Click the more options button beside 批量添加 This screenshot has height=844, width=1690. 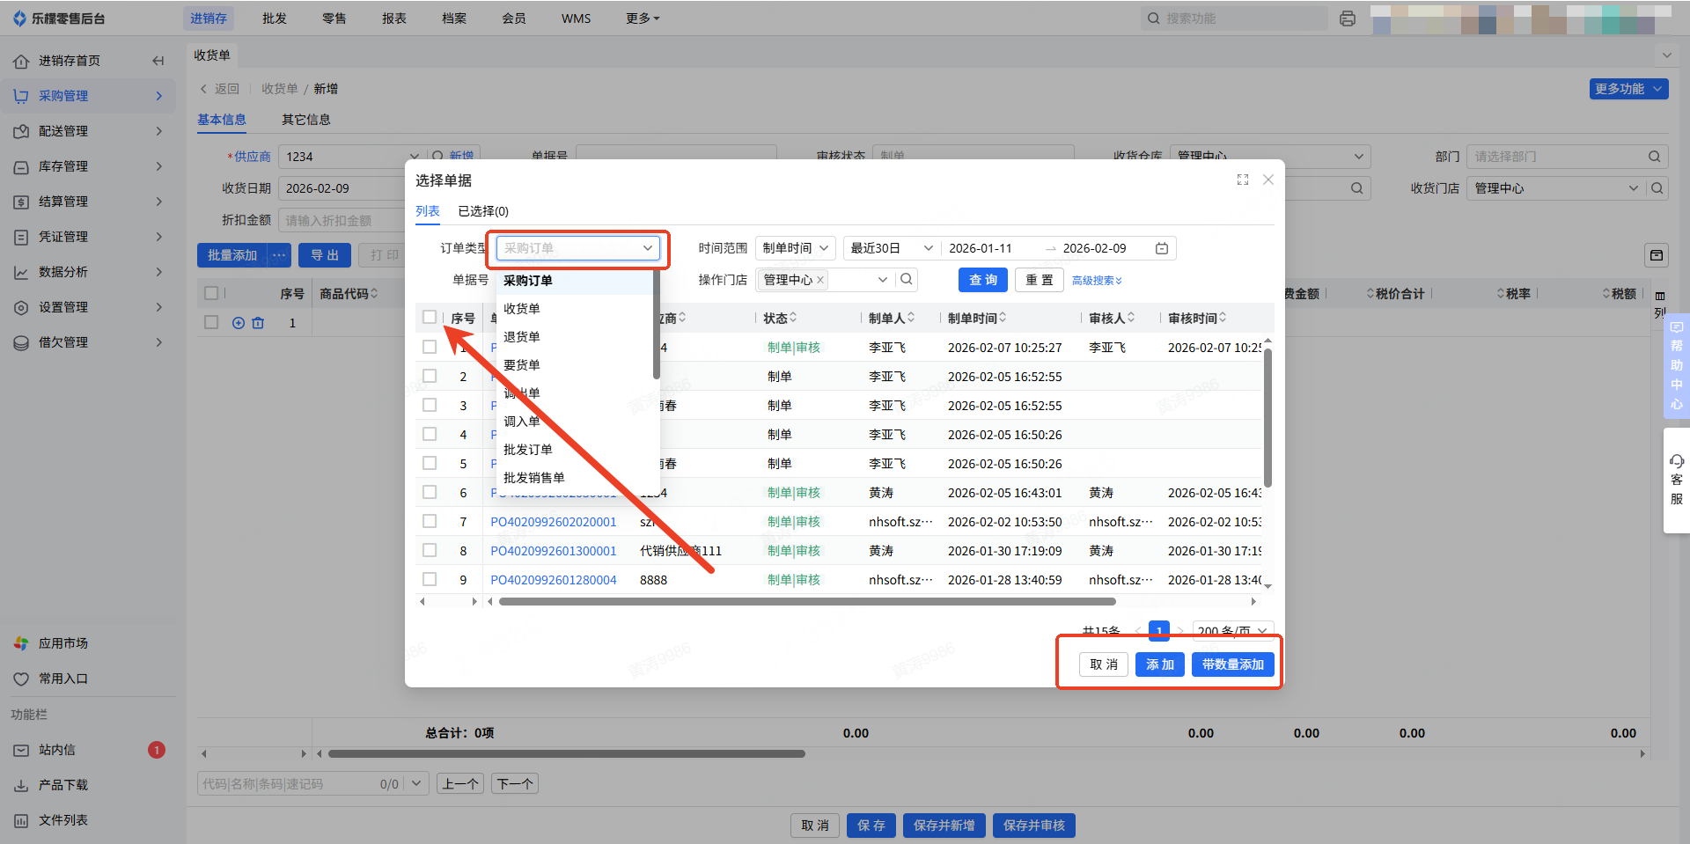click(279, 255)
